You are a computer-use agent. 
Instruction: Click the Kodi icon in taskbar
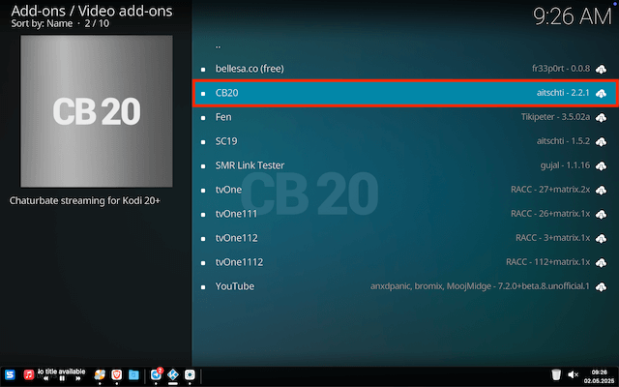(x=173, y=374)
